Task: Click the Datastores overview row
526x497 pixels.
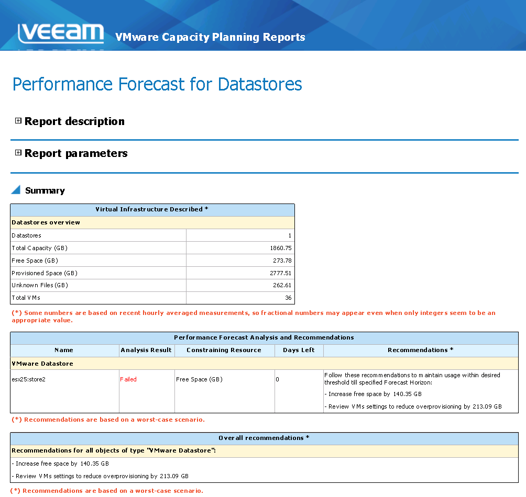Action: coord(152,223)
